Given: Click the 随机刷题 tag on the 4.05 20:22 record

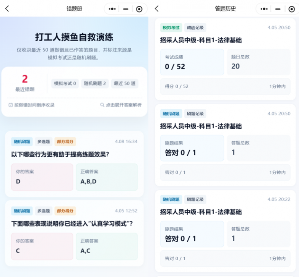Looking at the screenshot, I should 171,199.
